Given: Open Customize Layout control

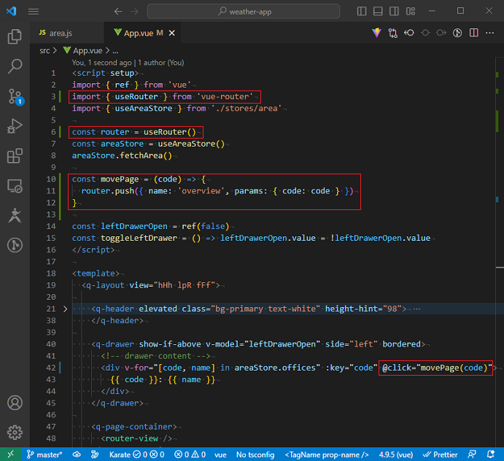Looking at the screenshot, I should click(x=411, y=11).
